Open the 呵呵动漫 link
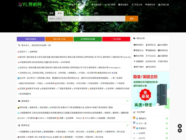This screenshot has width=186, height=140. click(23, 108)
